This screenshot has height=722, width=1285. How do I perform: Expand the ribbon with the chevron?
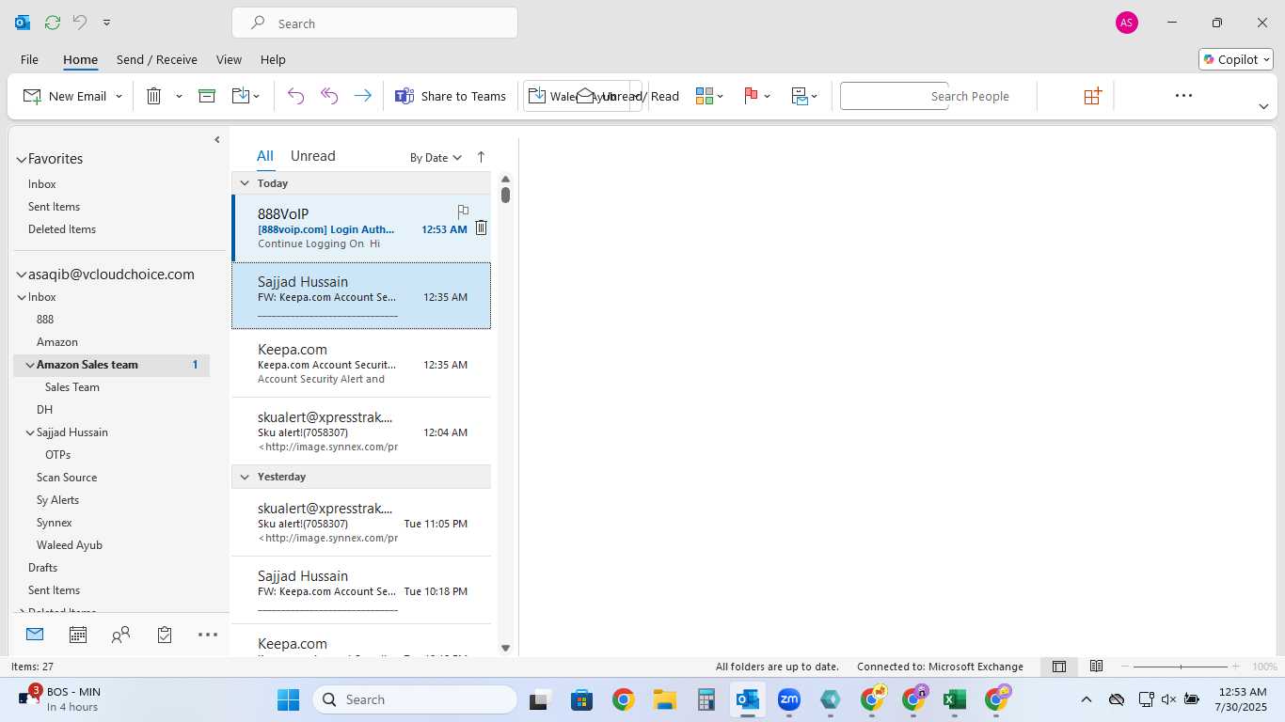(1263, 106)
